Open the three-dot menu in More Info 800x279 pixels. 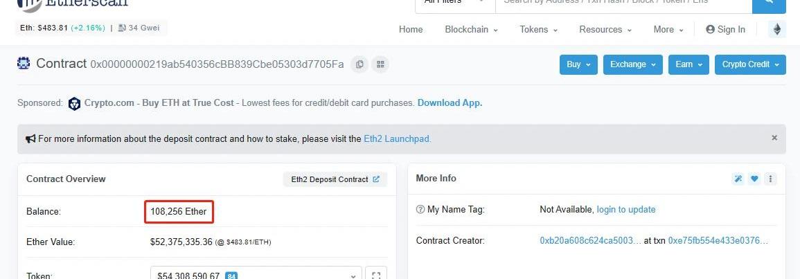pos(770,179)
